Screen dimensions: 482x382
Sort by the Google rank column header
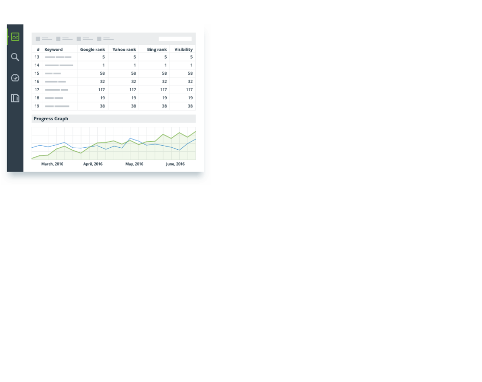(x=93, y=49)
